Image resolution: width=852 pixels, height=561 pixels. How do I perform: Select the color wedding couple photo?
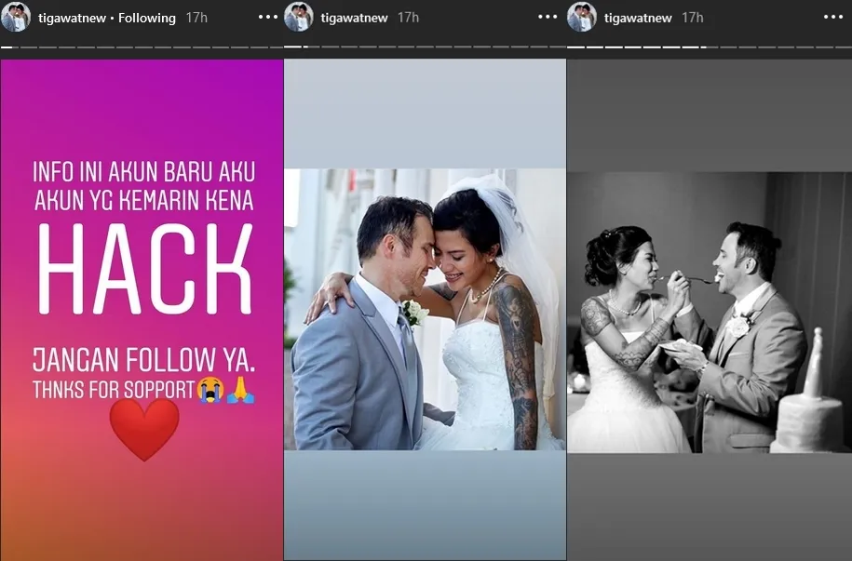[425, 309]
